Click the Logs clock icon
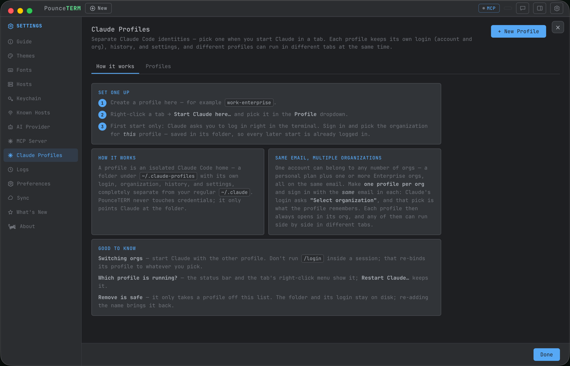 (x=10, y=170)
